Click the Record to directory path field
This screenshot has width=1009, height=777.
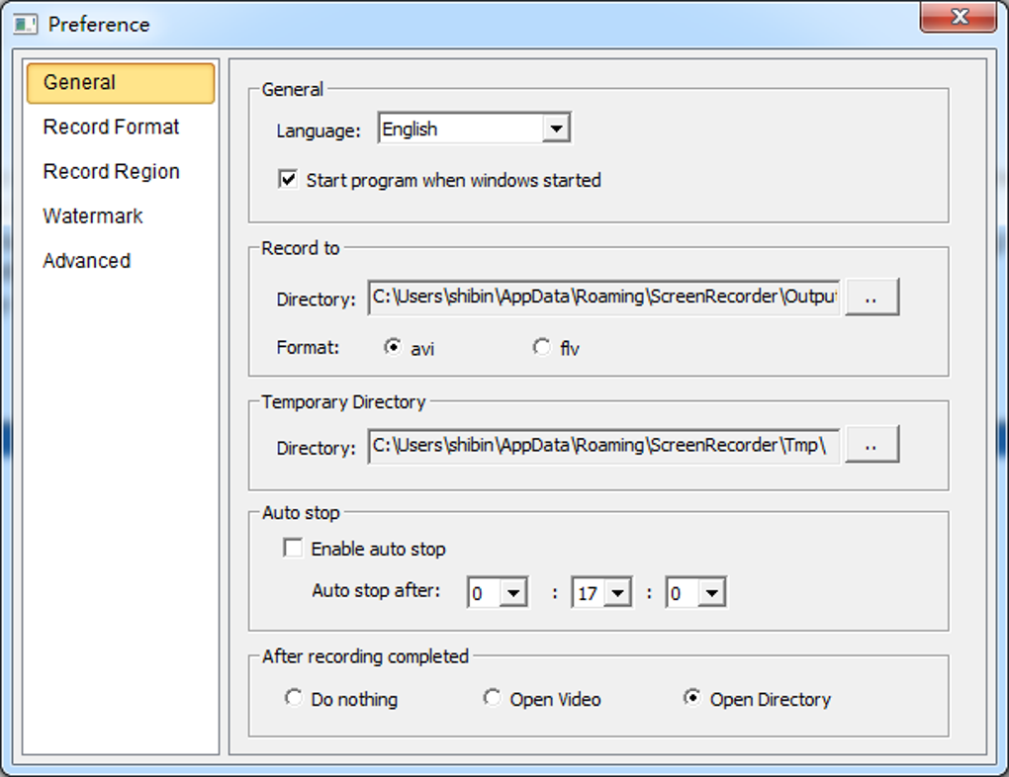point(603,298)
